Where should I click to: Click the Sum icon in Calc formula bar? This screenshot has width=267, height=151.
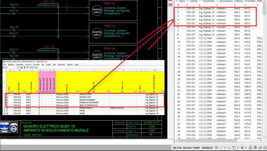pyautogui.click(x=25, y=67)
